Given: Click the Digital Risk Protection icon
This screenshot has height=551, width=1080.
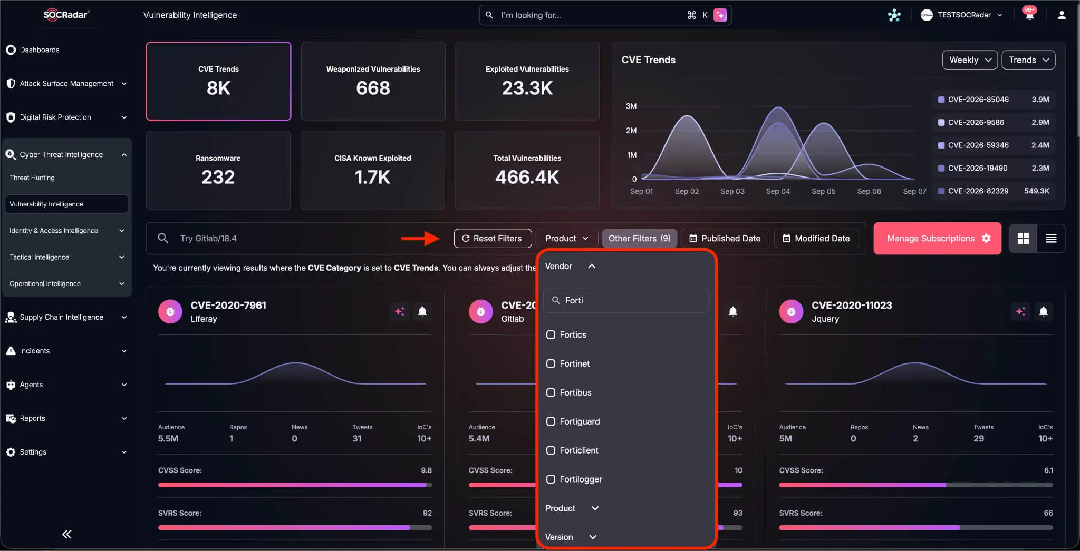Looking at the screenshot, I should [x=11, y=117].
